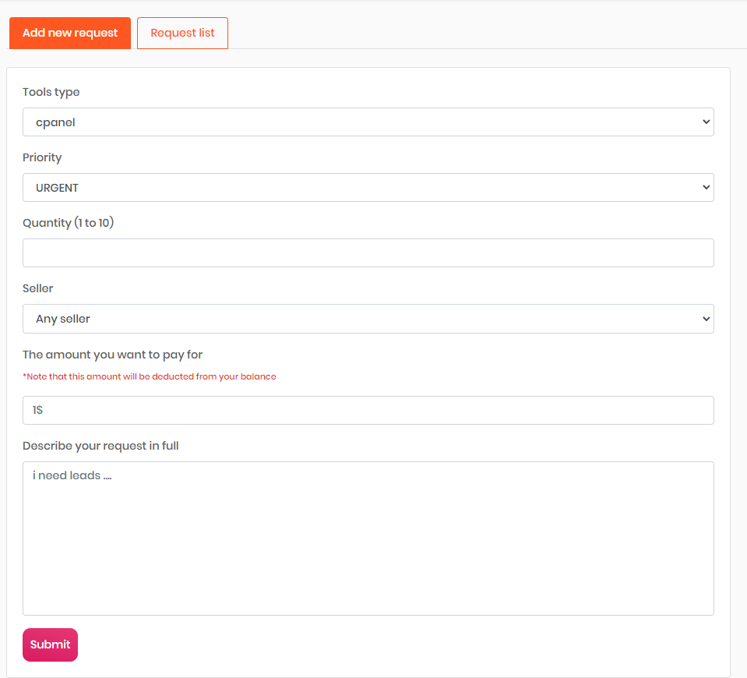Expand the Priority dropdown set to URGENT

click(368, 188)
